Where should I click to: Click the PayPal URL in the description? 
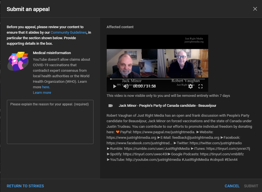click(x=164, y=132)
